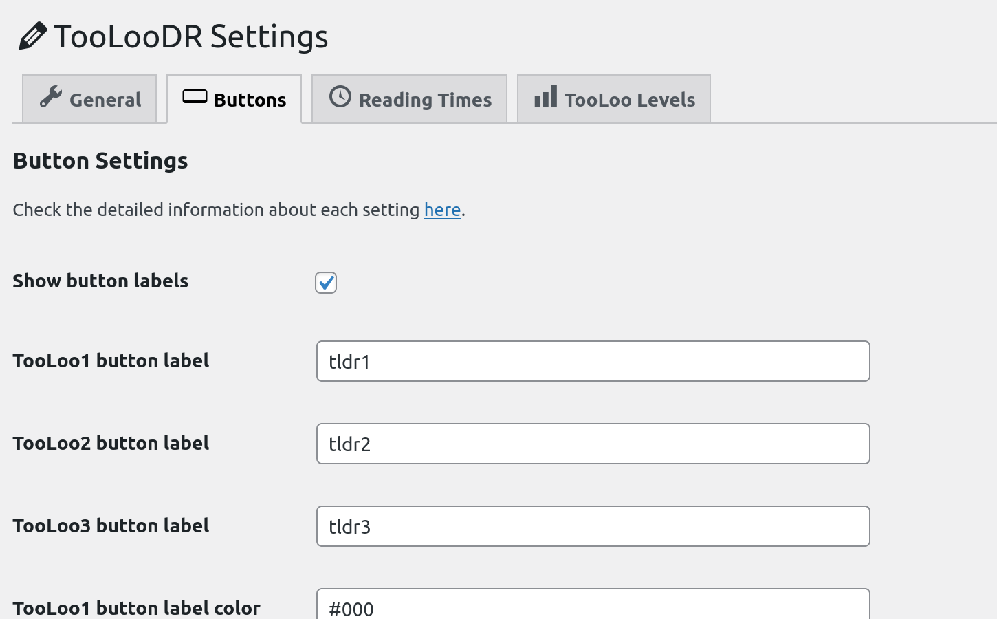Screen dimensions: 997x619
Task: Click the 'TooLoo1 button label' caption
Action: tap(111, 360)
